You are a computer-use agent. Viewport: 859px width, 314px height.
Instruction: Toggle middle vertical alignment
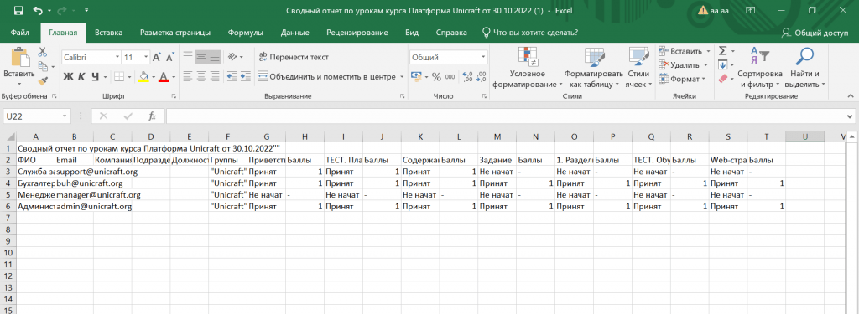[201, 56]
